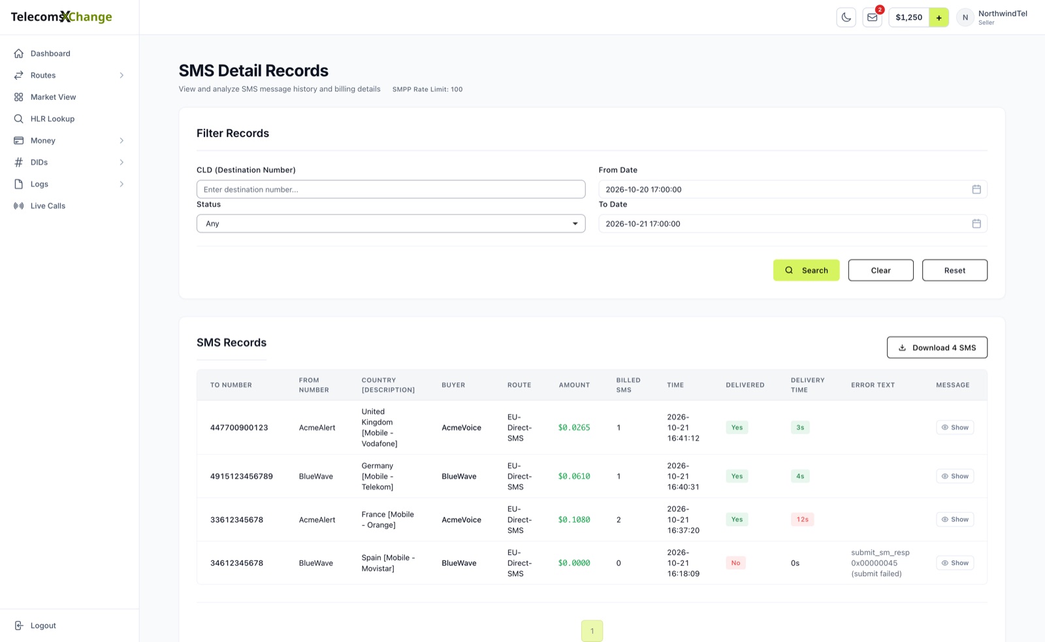The width and height of the screenshot is (1045, 642).
Task: Show the message for 34612345678 row
Action: [x=955, y=563]
